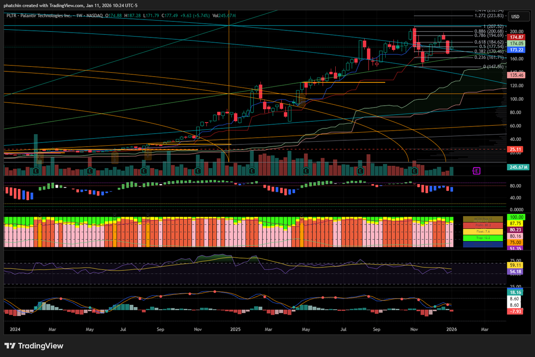Click the 2024 label on time axis
Viewport: 535px width, 357px height.
(15, 329)
